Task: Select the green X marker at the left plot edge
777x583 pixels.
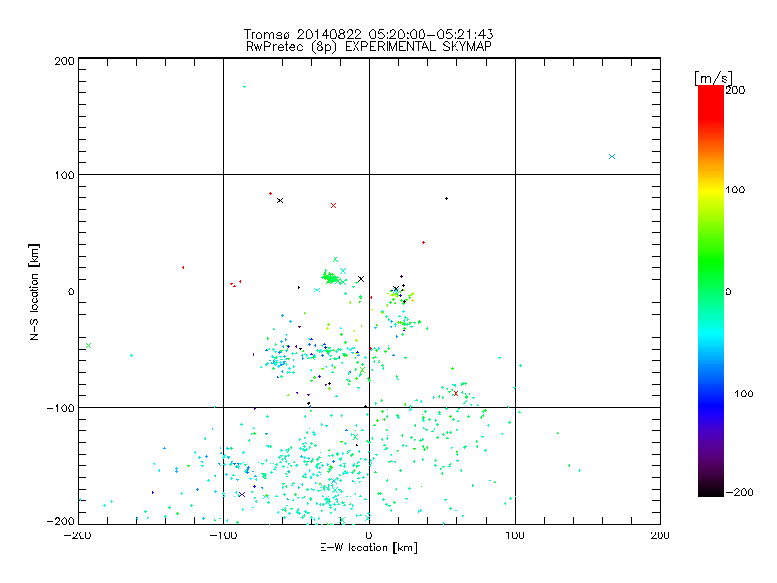Action: pos(88,345)
